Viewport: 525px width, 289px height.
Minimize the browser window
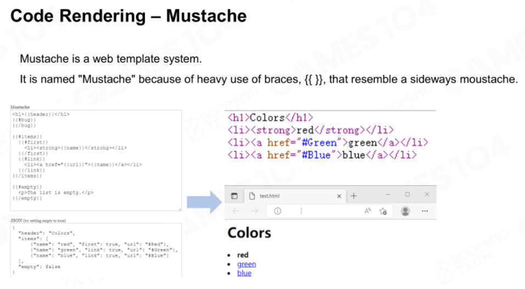[x=388, y=194]
